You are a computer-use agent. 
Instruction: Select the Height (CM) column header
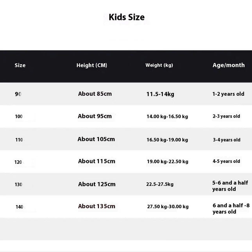coord(92,65)
